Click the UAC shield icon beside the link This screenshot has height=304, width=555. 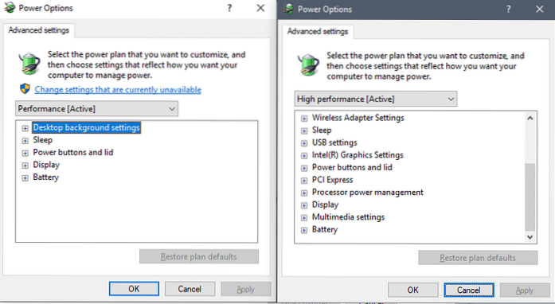point(25,88)
